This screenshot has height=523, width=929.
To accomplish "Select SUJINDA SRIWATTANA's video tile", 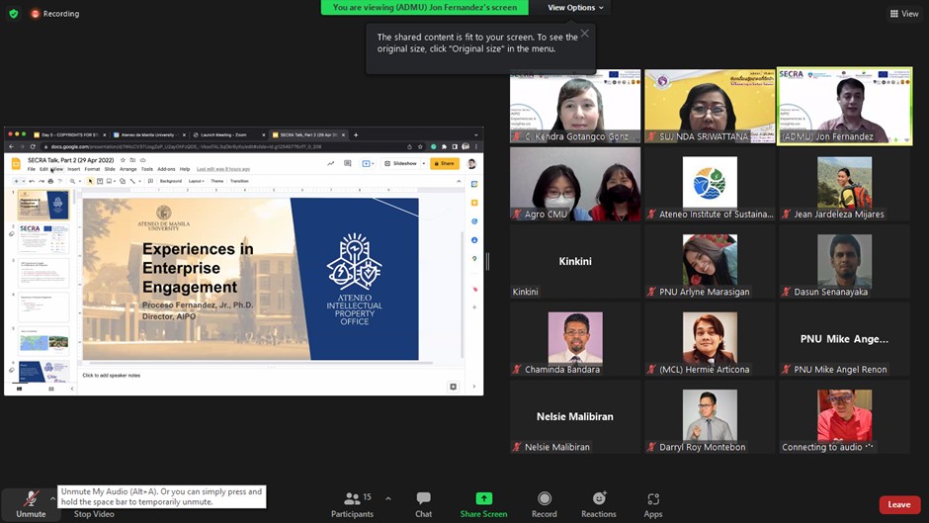I will click(710, 106).
